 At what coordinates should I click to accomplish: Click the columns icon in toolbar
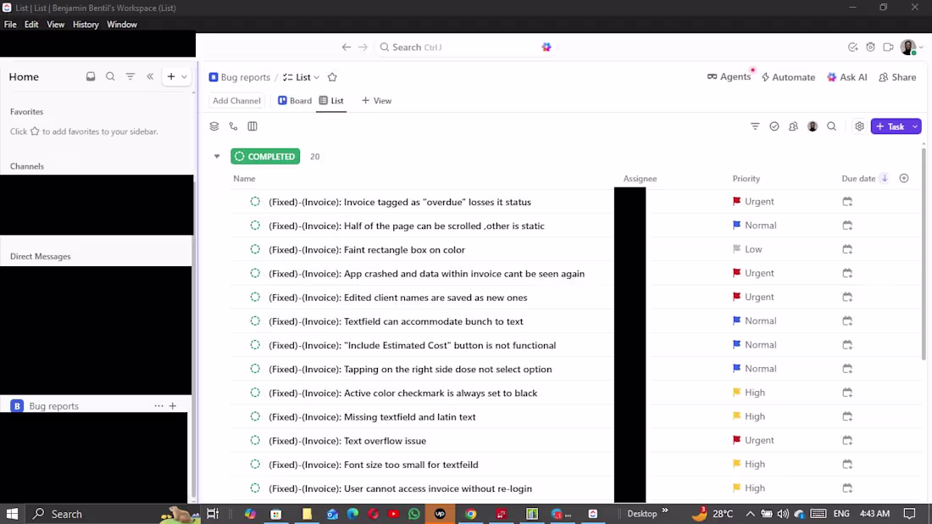[x=252, y=126]
